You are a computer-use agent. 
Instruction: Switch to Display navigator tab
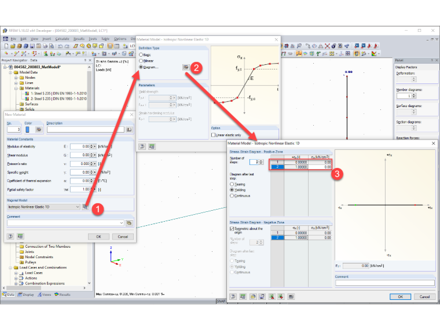click(x=25, y=294)
